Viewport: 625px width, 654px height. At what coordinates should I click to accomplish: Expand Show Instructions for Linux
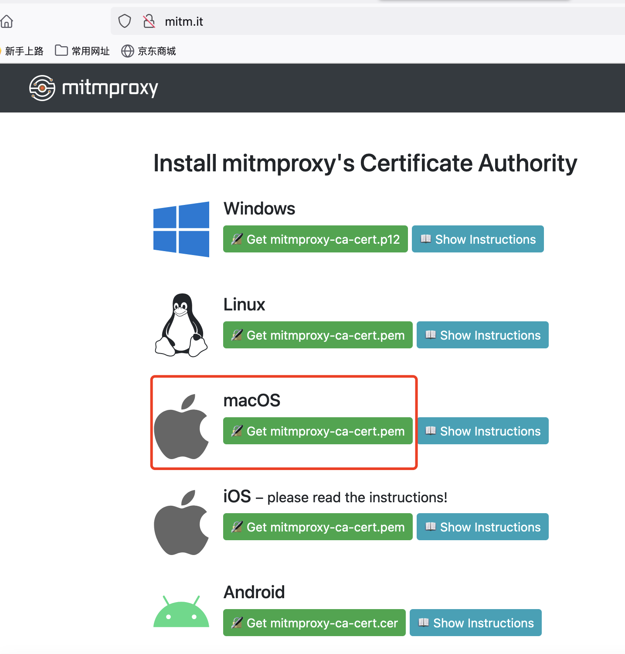pos(482,335)
